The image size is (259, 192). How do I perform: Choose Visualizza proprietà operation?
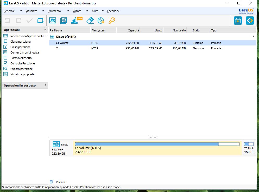tap(22, 74)
